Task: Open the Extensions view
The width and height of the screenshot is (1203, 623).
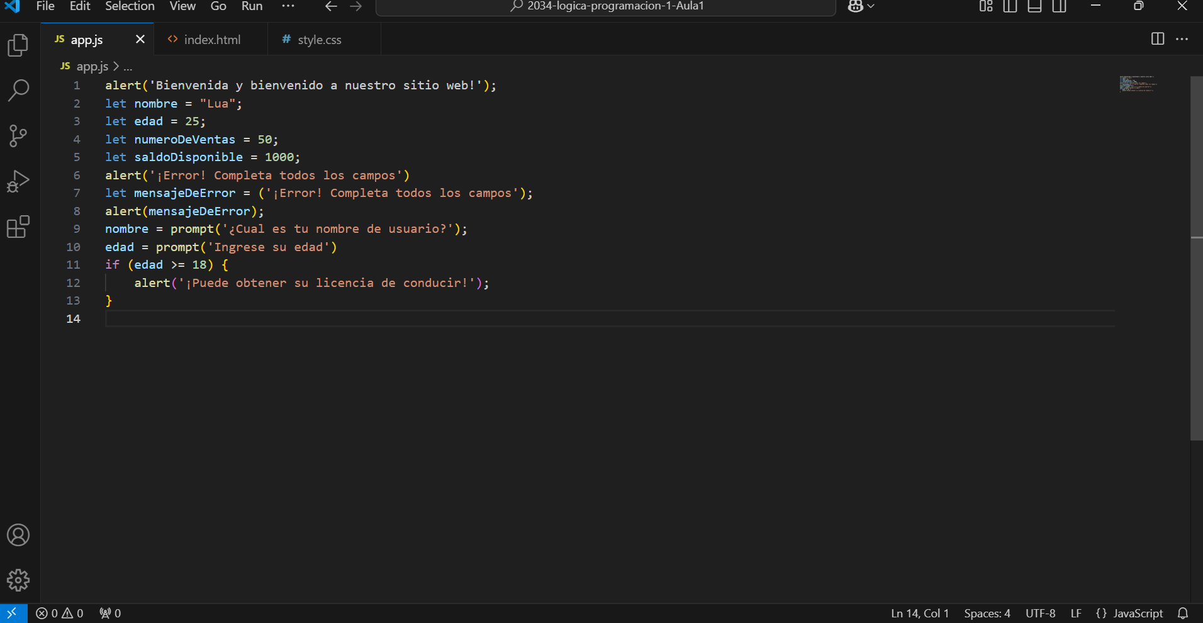Action: (18, 227)
